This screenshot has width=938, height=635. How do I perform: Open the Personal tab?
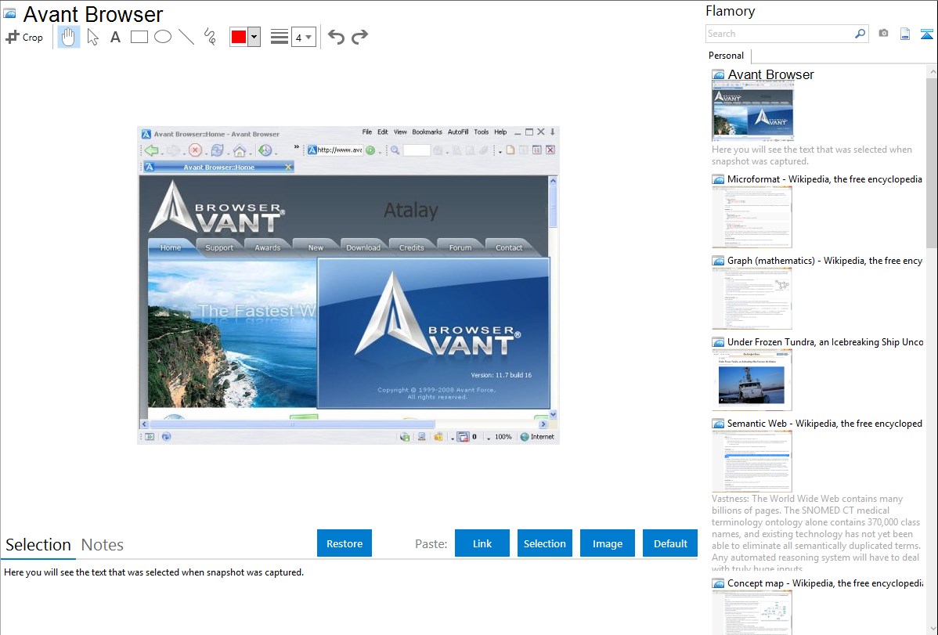coord(726,55)
